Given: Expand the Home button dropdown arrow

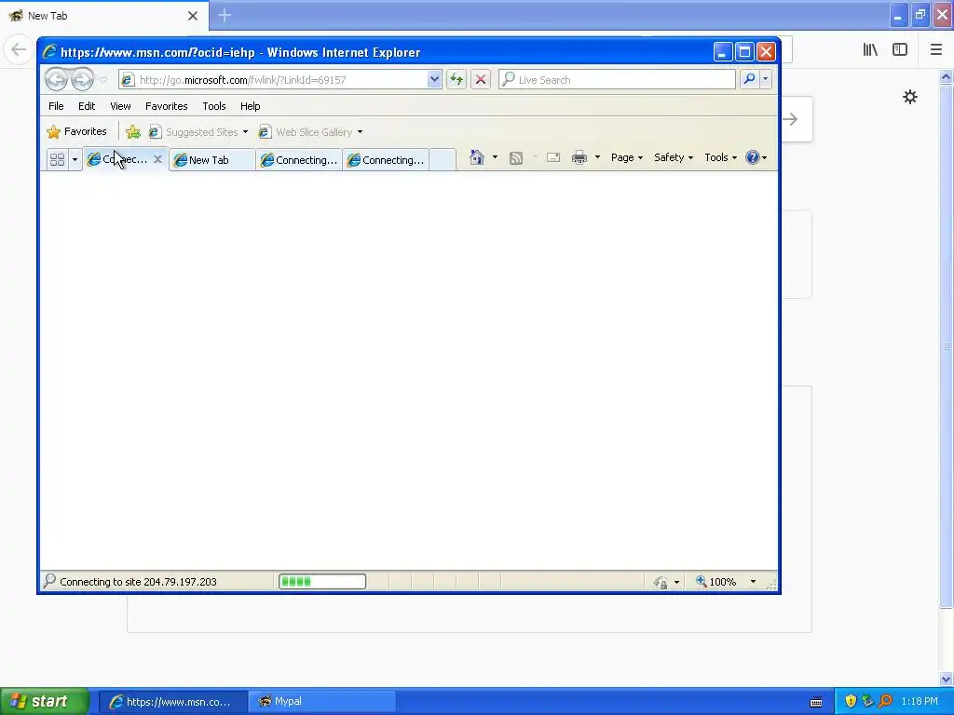Looking at the screenshot, I should (495, 157).
